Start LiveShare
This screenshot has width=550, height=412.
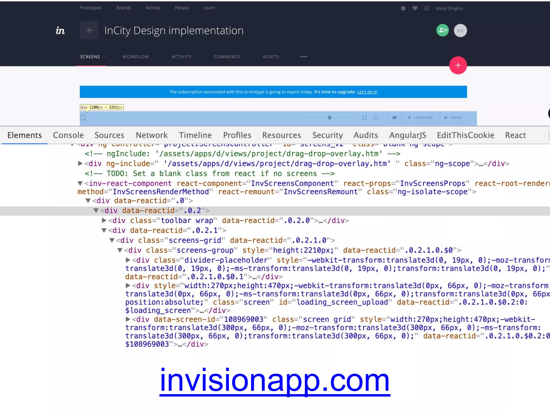420,117
